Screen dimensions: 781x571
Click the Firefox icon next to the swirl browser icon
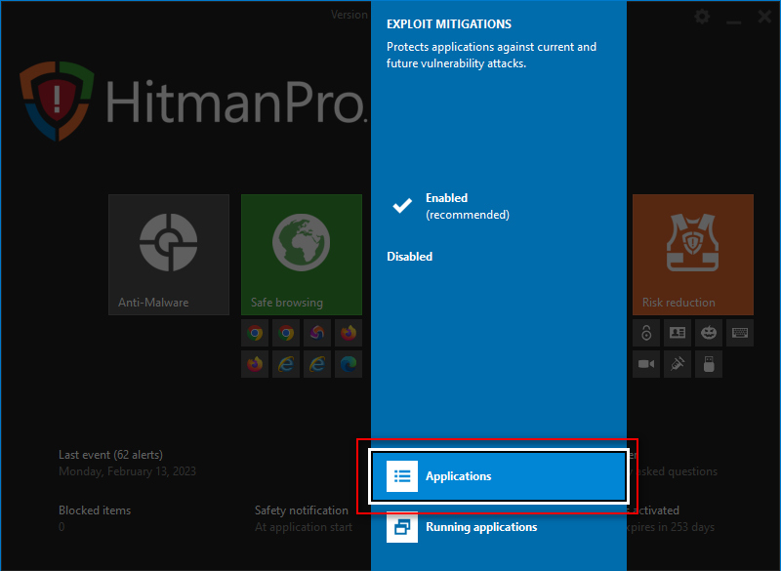349,333
